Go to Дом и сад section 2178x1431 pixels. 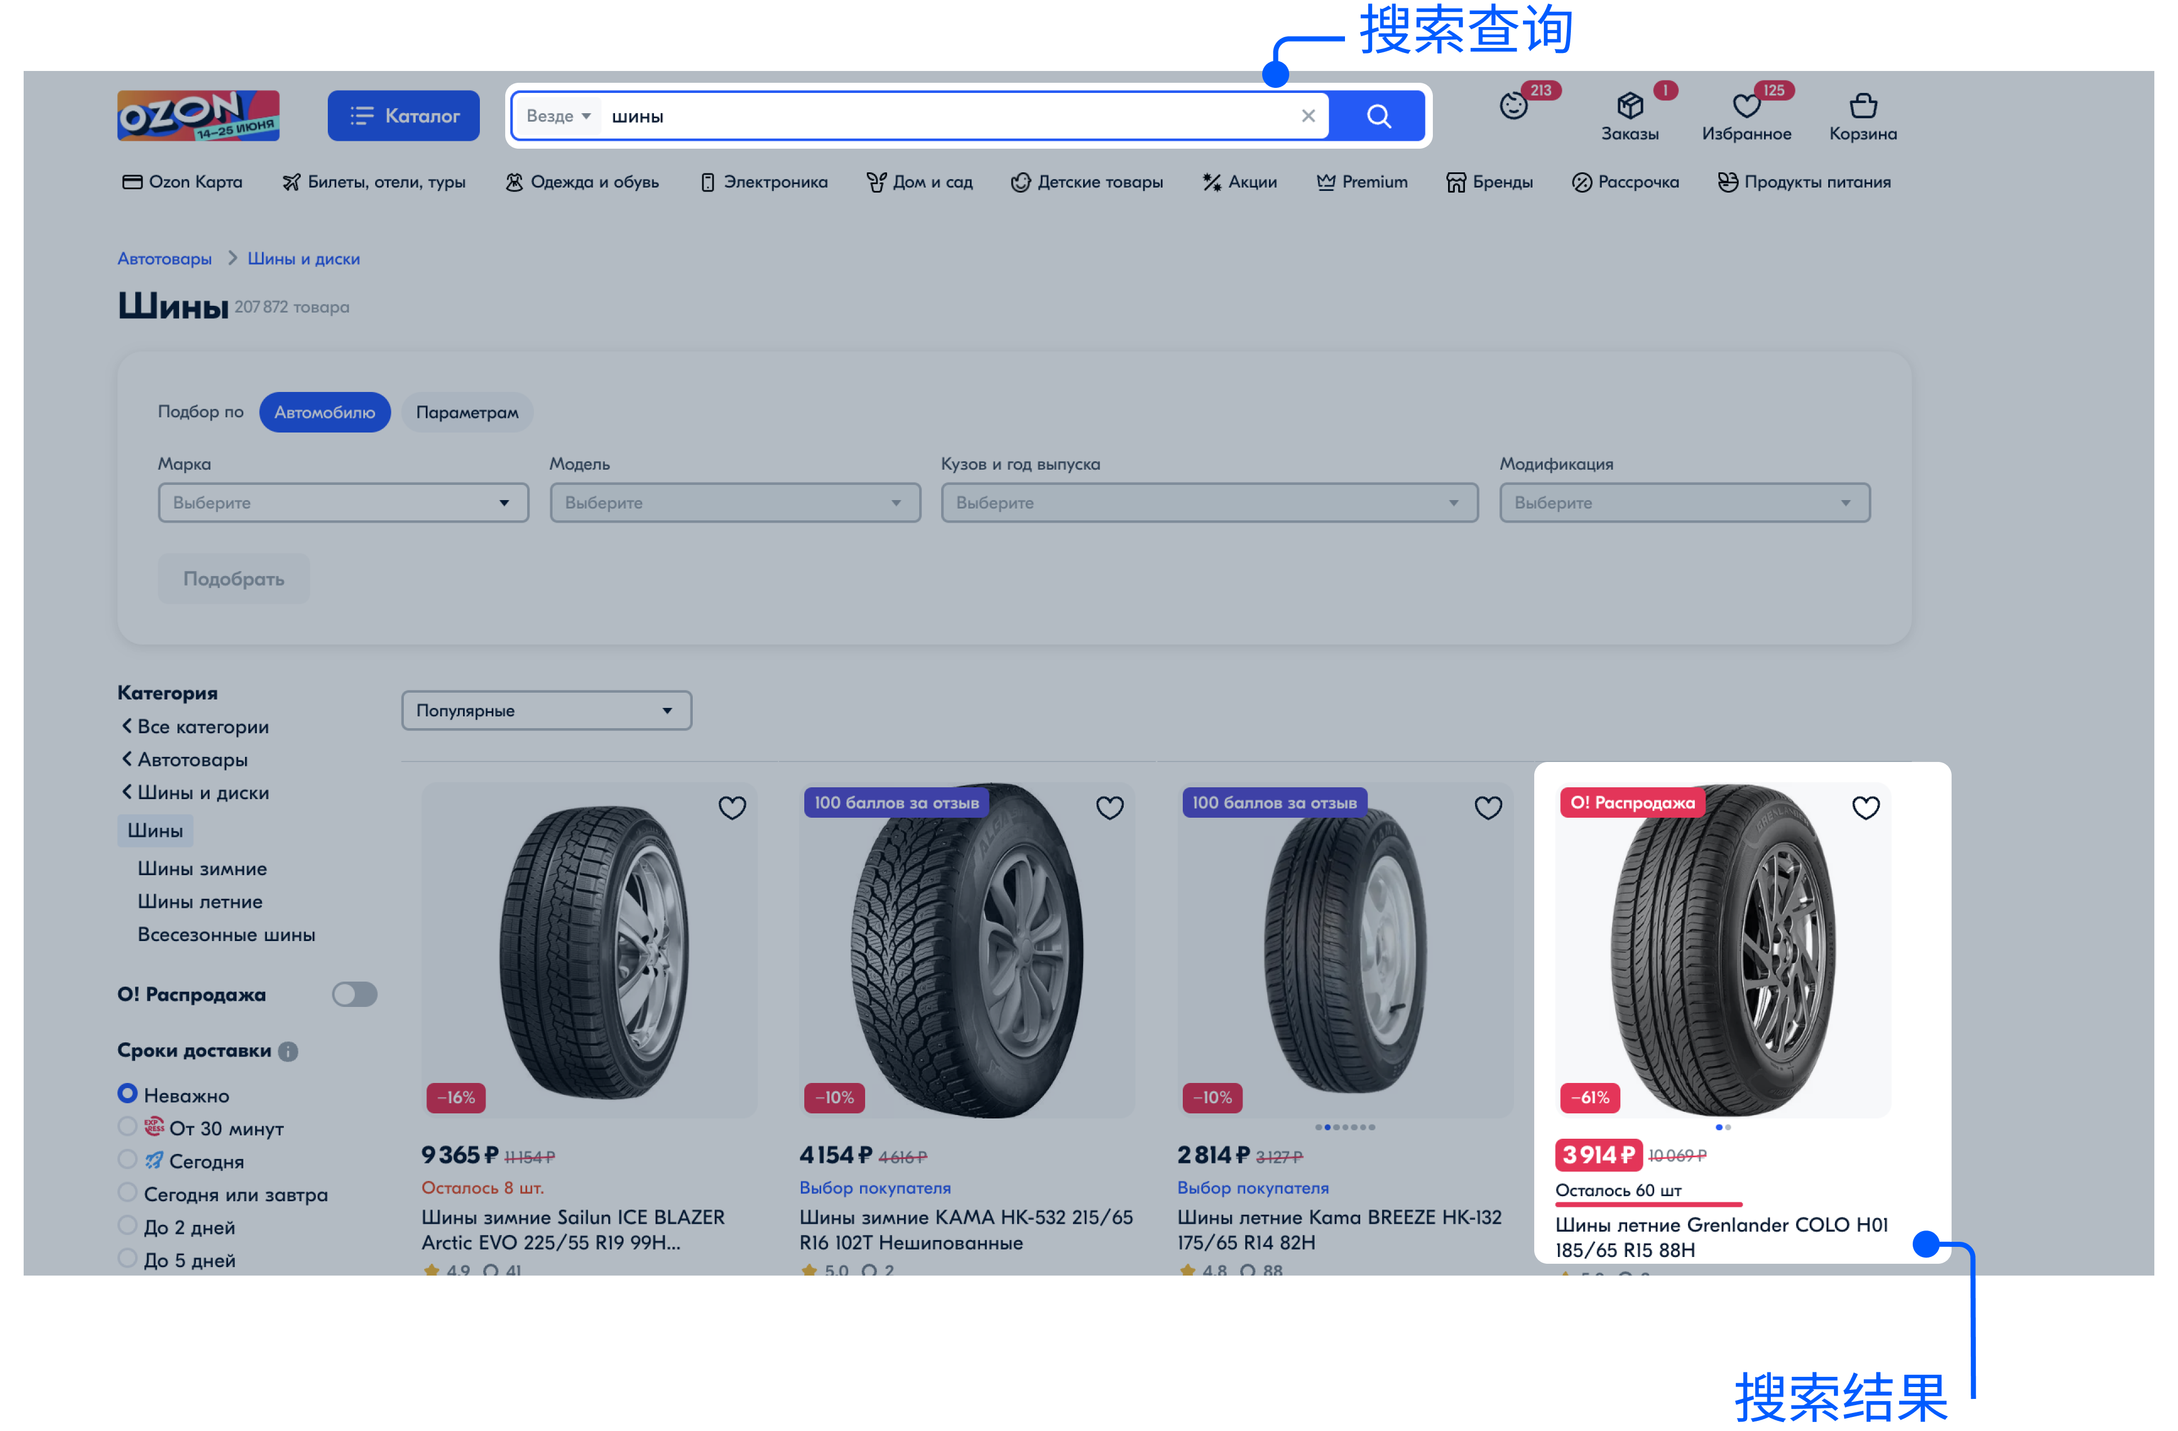[x=920, y=182]
